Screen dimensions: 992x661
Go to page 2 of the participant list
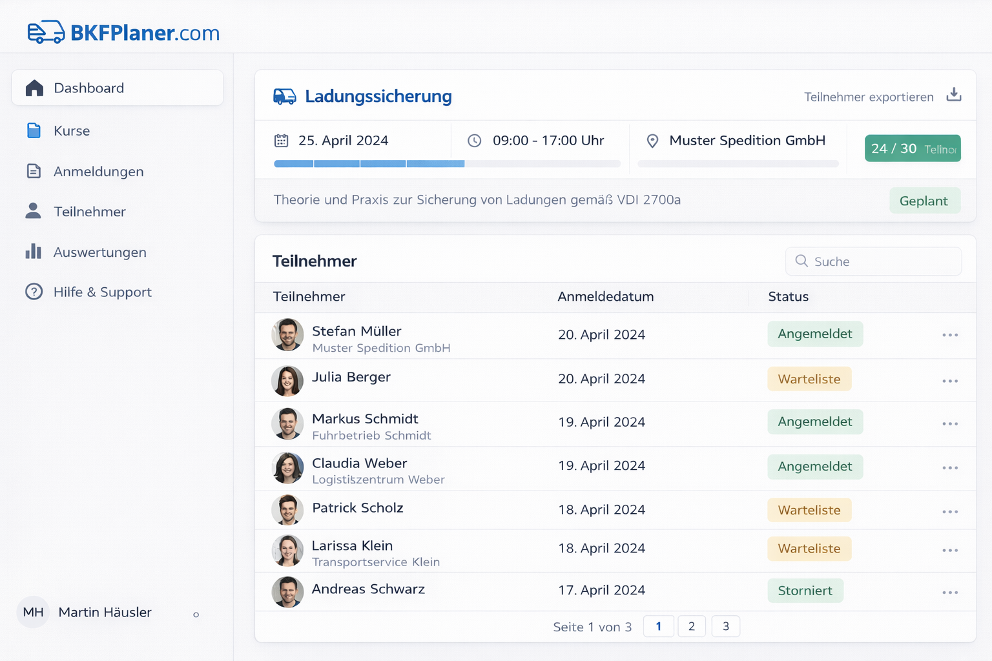point(692,626)
